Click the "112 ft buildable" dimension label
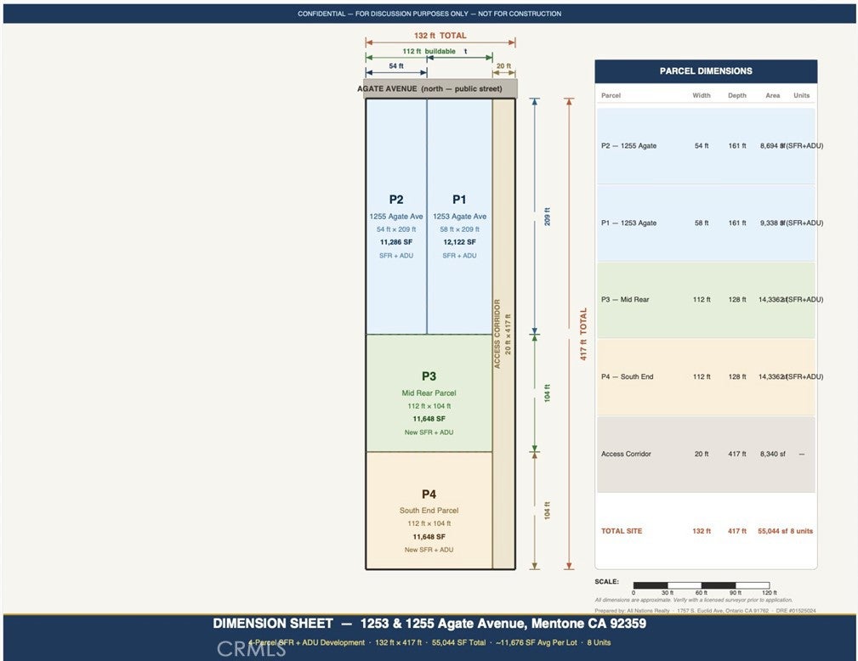Viewport: 858px width, 661px height. click(x=429, y=51)
